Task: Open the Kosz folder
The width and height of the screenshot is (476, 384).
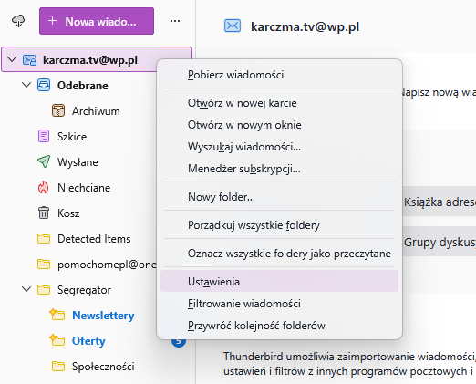Action: pyautogui.click(x=68, y=213)
